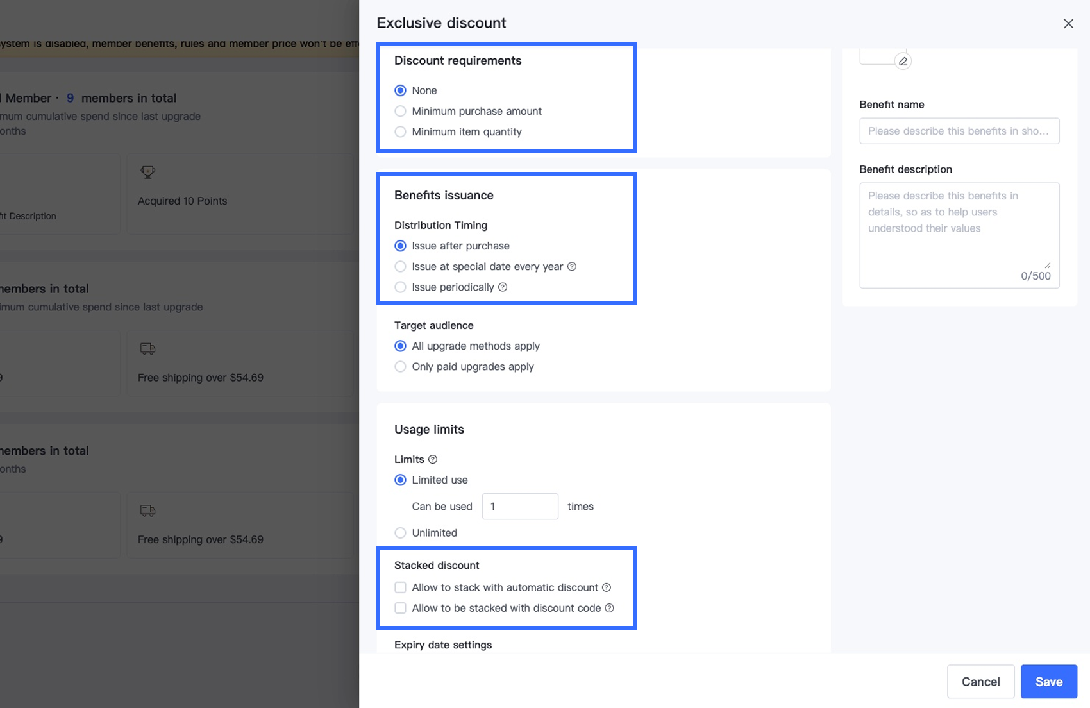Enable stacking with automatic discount
The height and width of the screenshot is (708, 1090).
(x=401, y=587)
